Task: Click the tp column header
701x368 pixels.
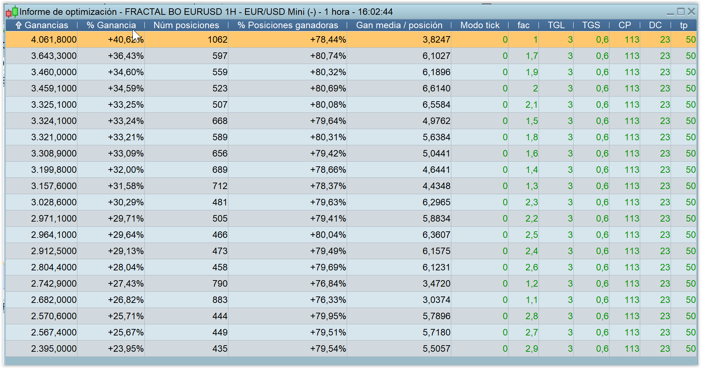Action: tap(683, 25)
